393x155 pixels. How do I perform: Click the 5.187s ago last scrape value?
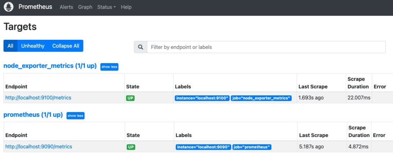pos(312,147)
